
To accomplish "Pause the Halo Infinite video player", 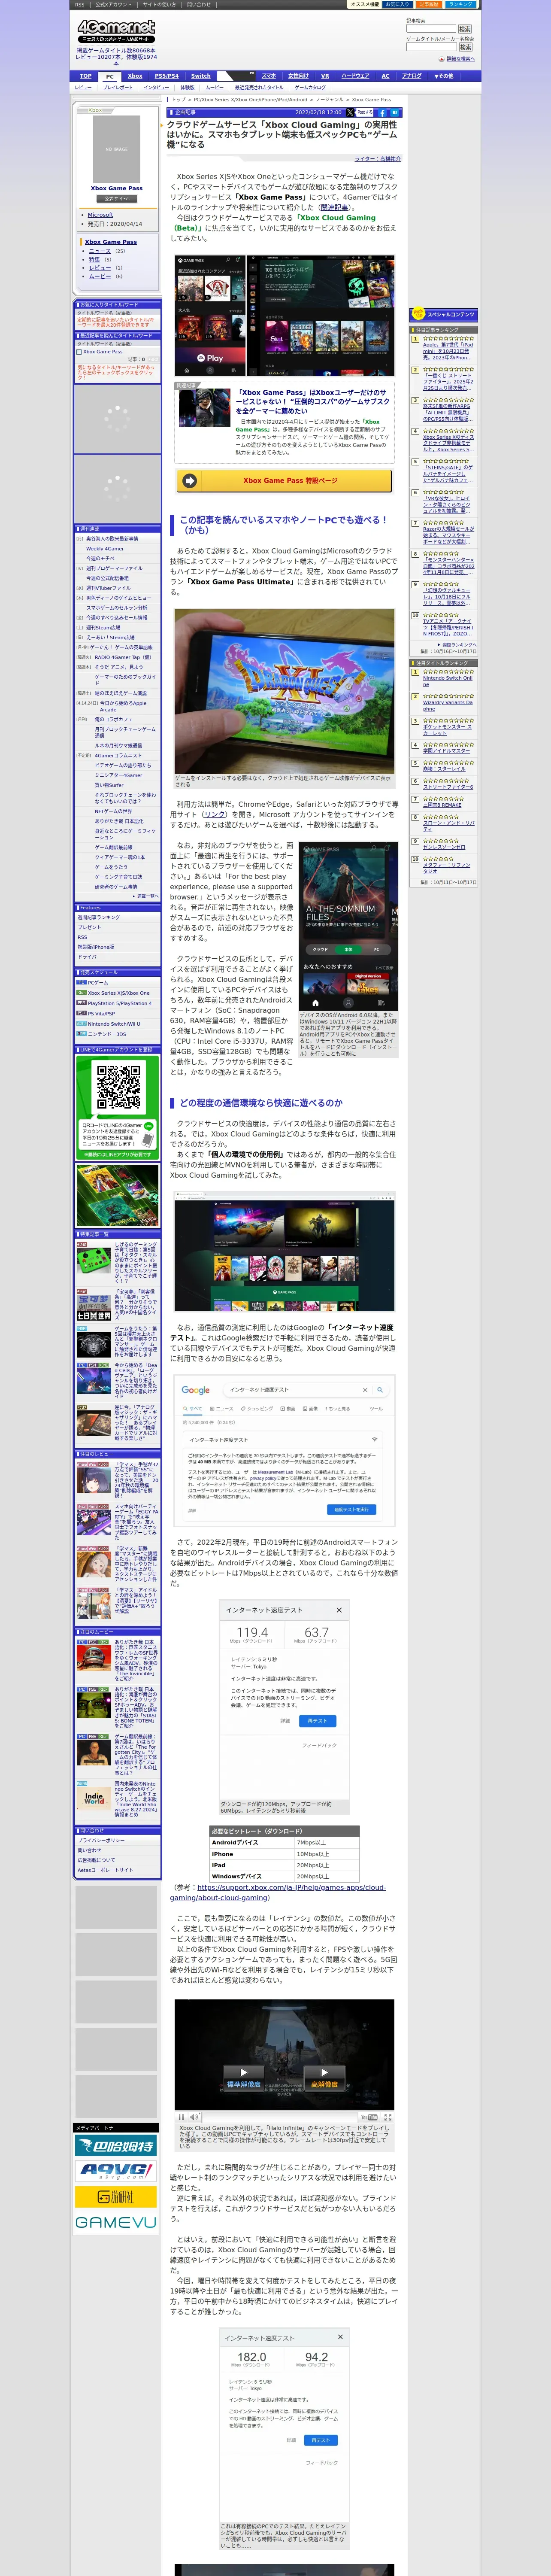I will click(181, 2117).
